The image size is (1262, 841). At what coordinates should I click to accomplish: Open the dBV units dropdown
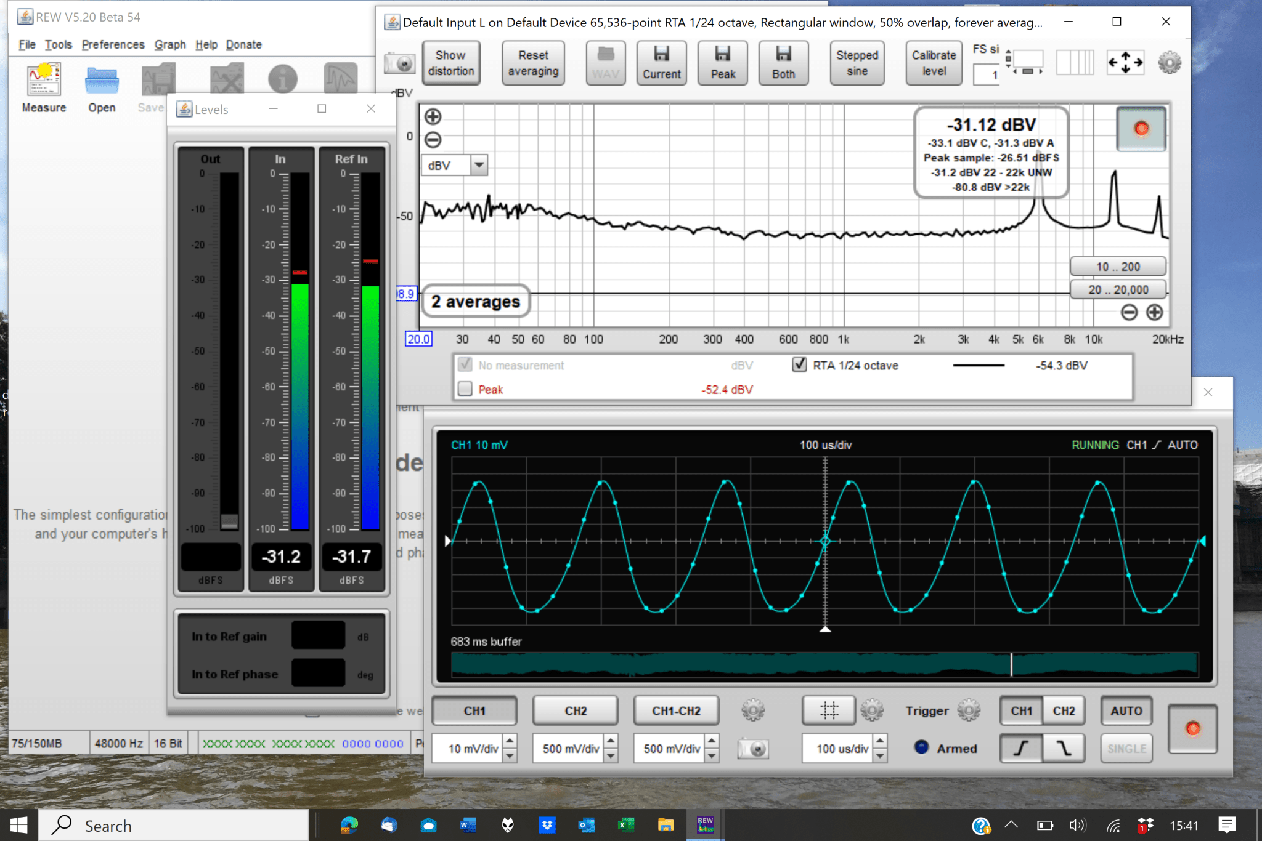pyautogui.click(x=479, y=165)
